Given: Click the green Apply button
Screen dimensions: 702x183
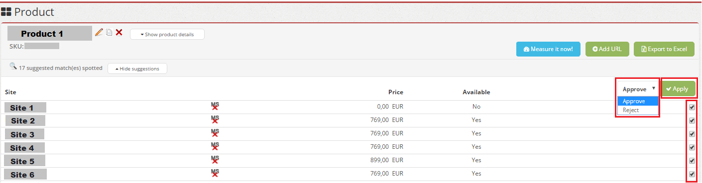Looking at the screenshot, I should (x=678, y=89).
